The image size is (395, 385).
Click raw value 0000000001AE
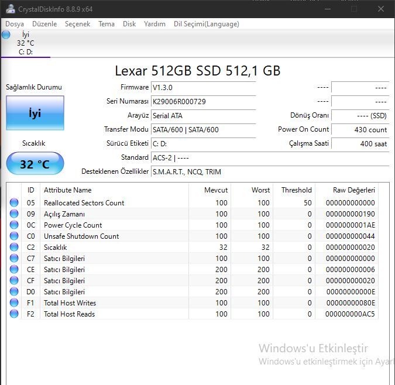click(x=350, y=225)
